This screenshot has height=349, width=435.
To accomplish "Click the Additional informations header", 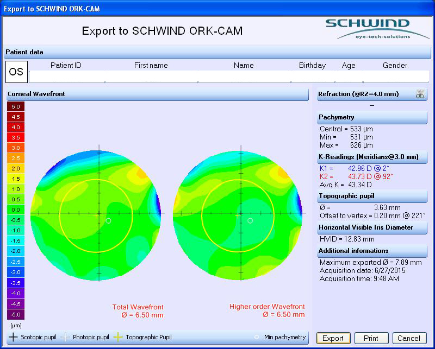I will [372, 251].
